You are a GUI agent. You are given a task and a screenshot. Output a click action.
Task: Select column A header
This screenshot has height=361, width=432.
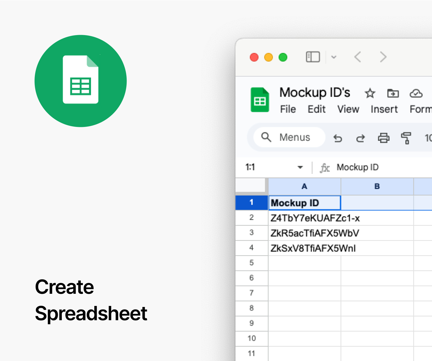pyautogui.click(x=305, y=186)
